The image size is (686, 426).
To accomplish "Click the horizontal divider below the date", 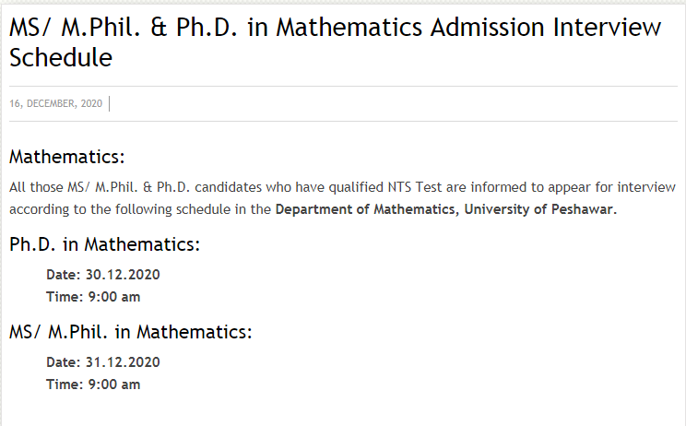I will [x=343, y=121].
